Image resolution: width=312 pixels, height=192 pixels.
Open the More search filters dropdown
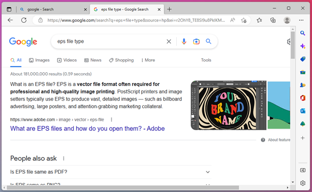click(148, 60)
